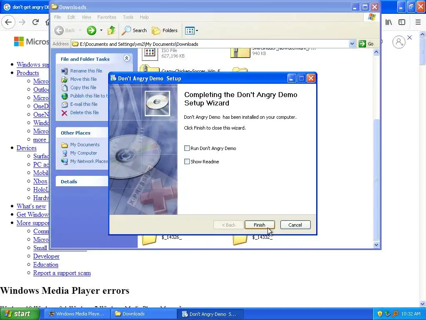Click the Downloads scrollbar up arrow

376,52
